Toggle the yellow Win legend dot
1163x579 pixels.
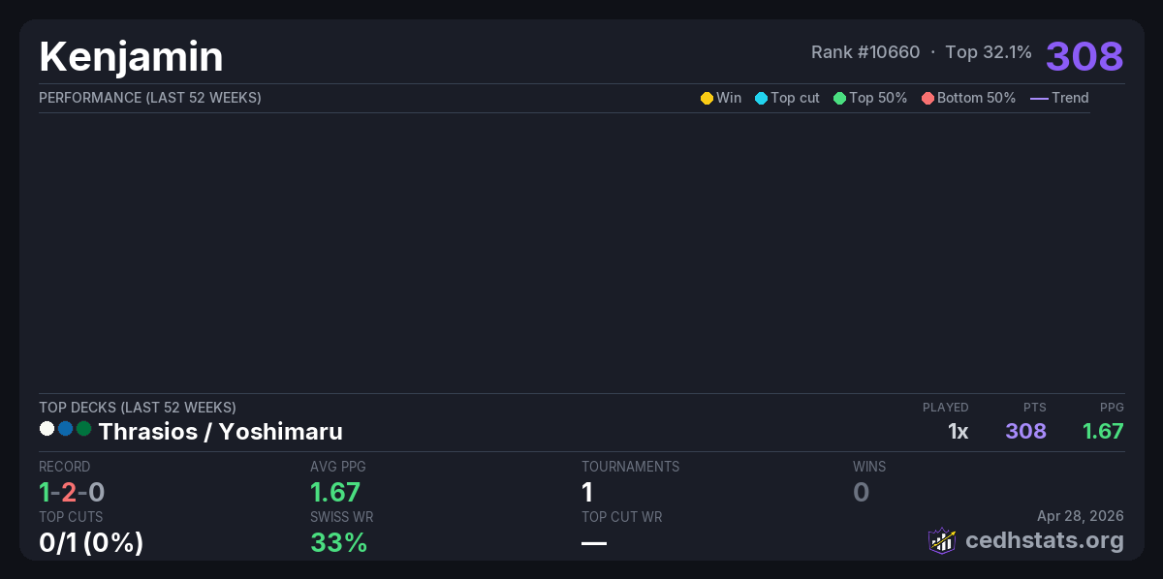tap(707, 98)
